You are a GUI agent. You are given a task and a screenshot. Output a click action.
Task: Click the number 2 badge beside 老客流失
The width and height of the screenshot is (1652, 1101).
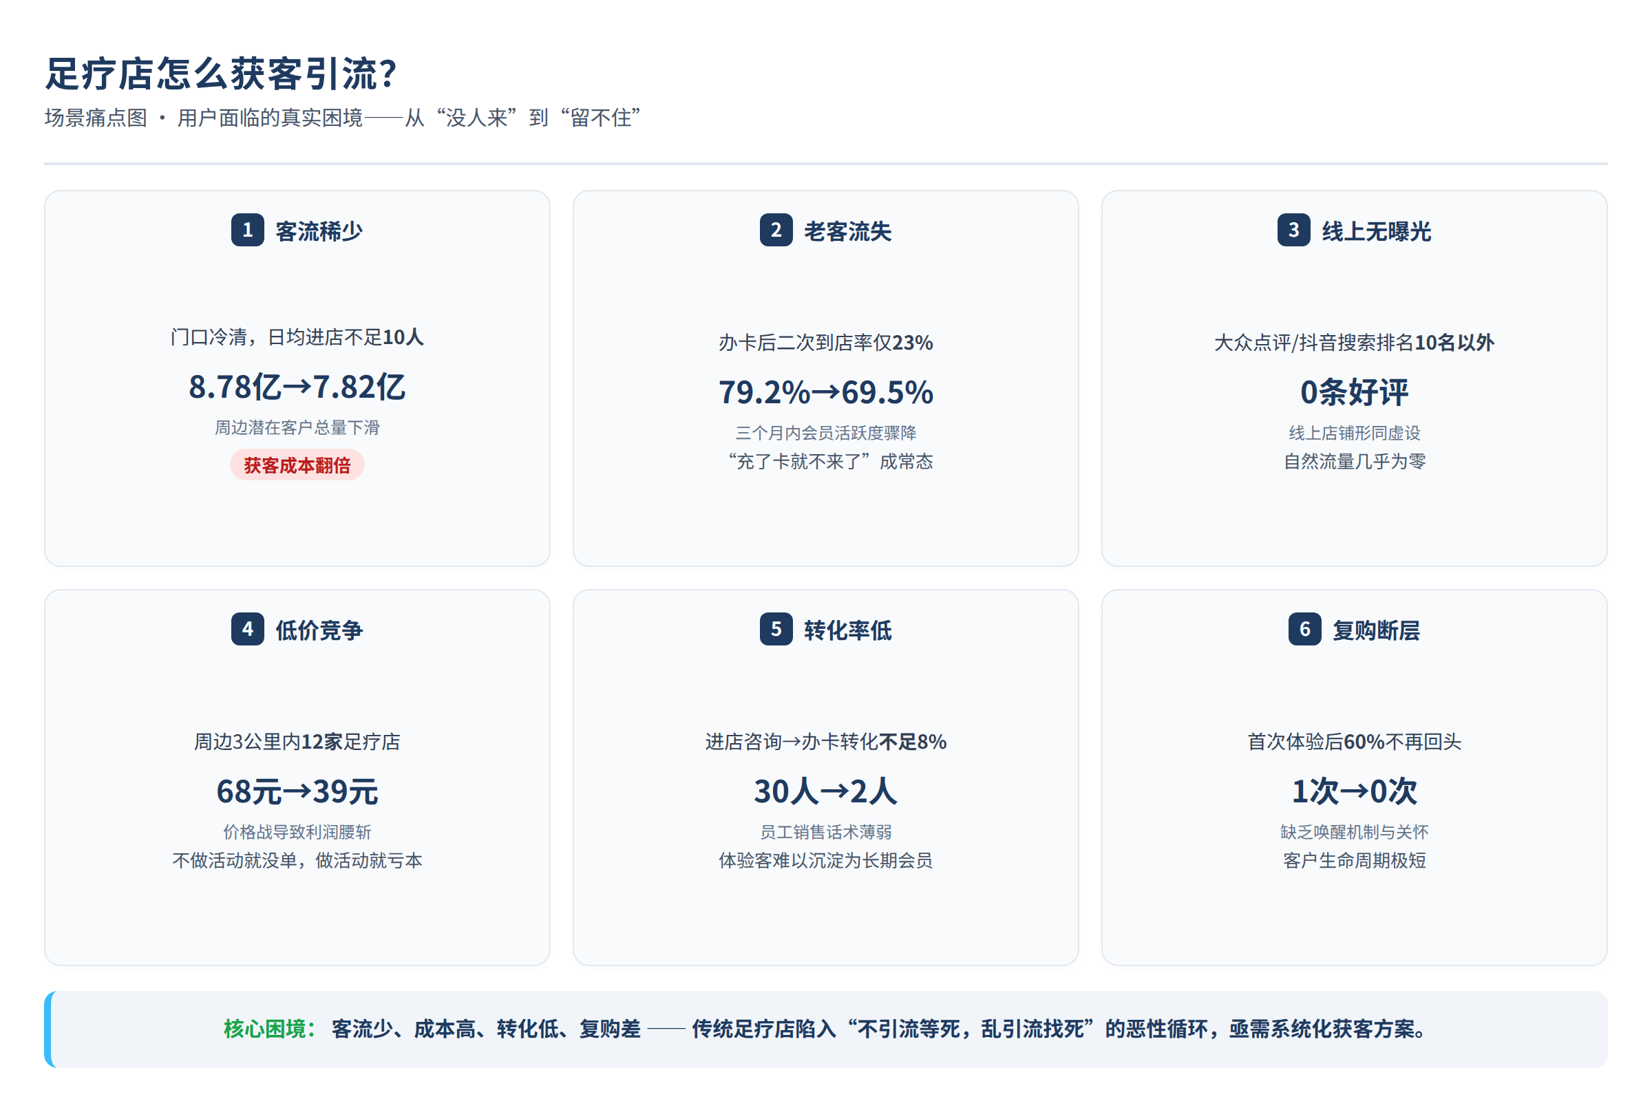click(x=776, y=231)
